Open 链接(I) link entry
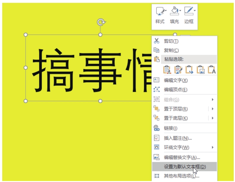Image resolution: width=235 pixels, height=182 pixels. [185, 128]
